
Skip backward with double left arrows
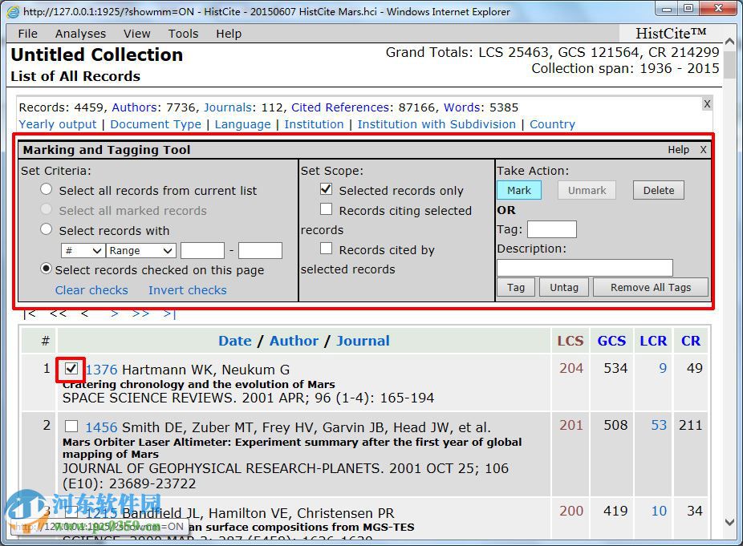(58, 313)
